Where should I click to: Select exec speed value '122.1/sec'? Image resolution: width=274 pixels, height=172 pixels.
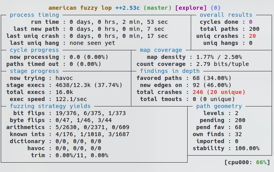click(x=71, y=99)
